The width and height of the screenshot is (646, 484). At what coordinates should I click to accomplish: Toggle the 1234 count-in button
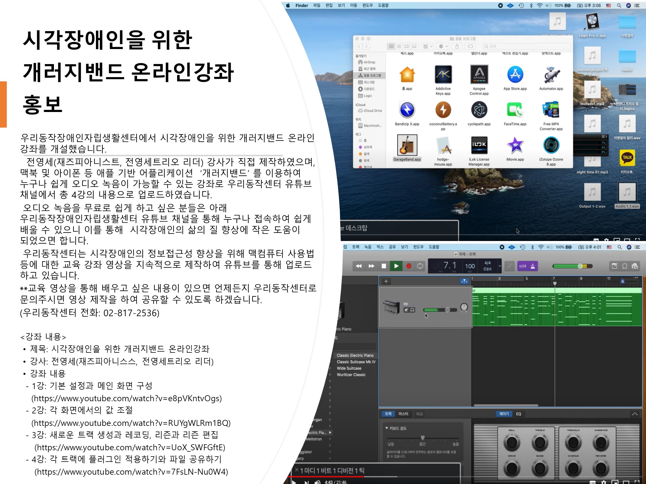[x=523, y=266]
